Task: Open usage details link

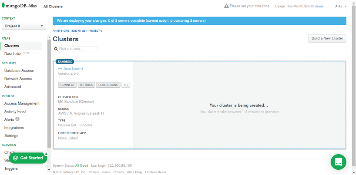Action: [x=319, y=7]
